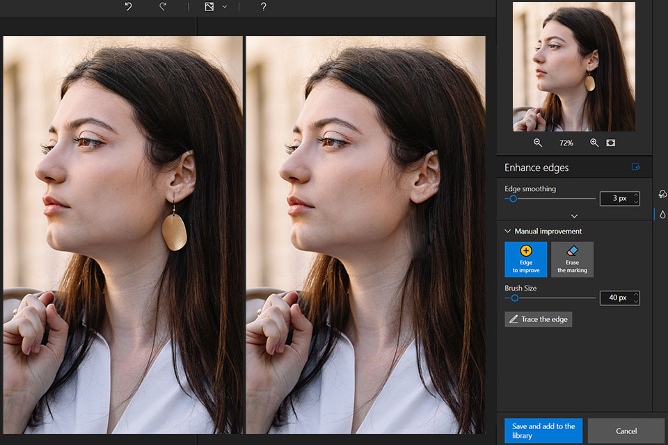This screenshot has height=445, width=668.
Task: Click the fit-to-screen icon beside zoom
Action: pos(611,143)
